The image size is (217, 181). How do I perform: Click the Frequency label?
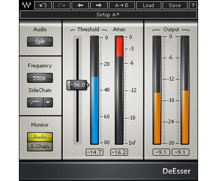pos(40,66)
